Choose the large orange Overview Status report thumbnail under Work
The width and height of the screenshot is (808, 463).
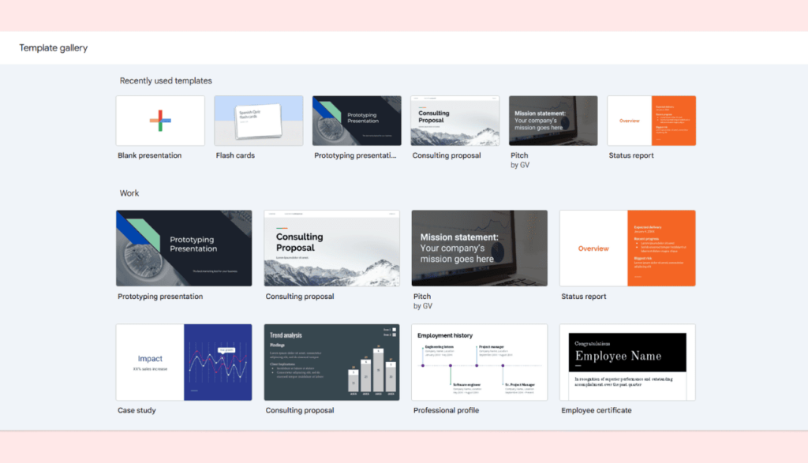(627, 248)
